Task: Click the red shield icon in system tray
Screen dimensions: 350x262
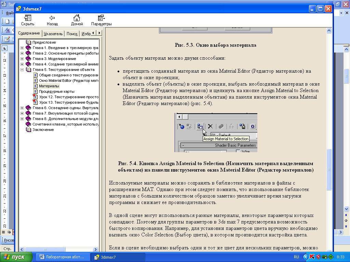Action: pyautogui.click(x=318, y=257)
